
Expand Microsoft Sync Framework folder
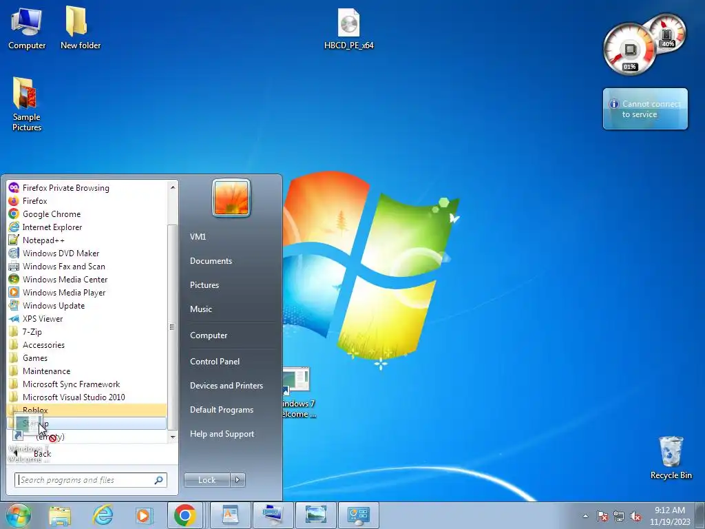87,384
